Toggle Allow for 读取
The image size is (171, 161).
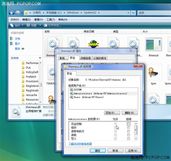point(115,135)
